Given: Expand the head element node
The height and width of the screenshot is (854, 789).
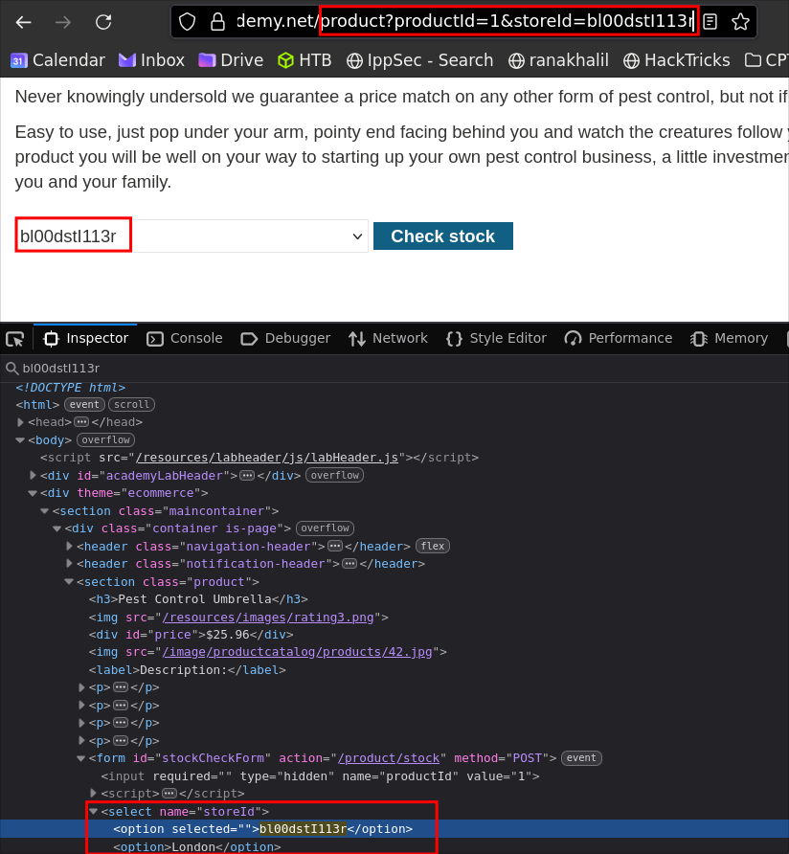Looking at the screenshot, I should [21, 422].
